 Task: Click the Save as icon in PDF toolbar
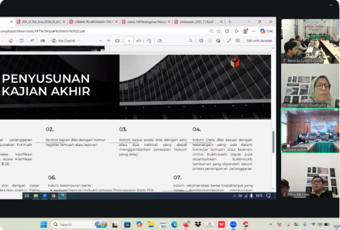pos(218,41)
